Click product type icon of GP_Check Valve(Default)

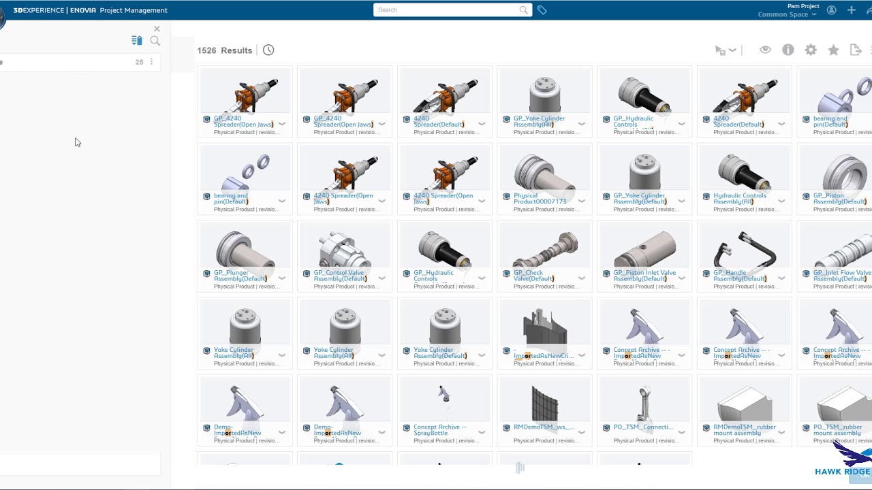coord(506,274)
